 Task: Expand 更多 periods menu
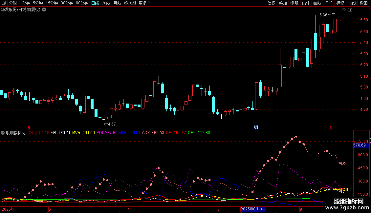point(144,3)
